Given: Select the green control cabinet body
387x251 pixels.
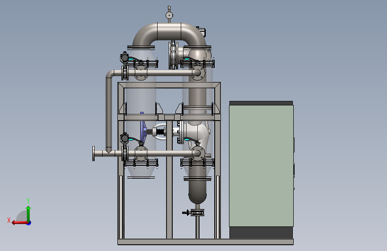Looking at the screenshot, I should click(x=261, y=166).
